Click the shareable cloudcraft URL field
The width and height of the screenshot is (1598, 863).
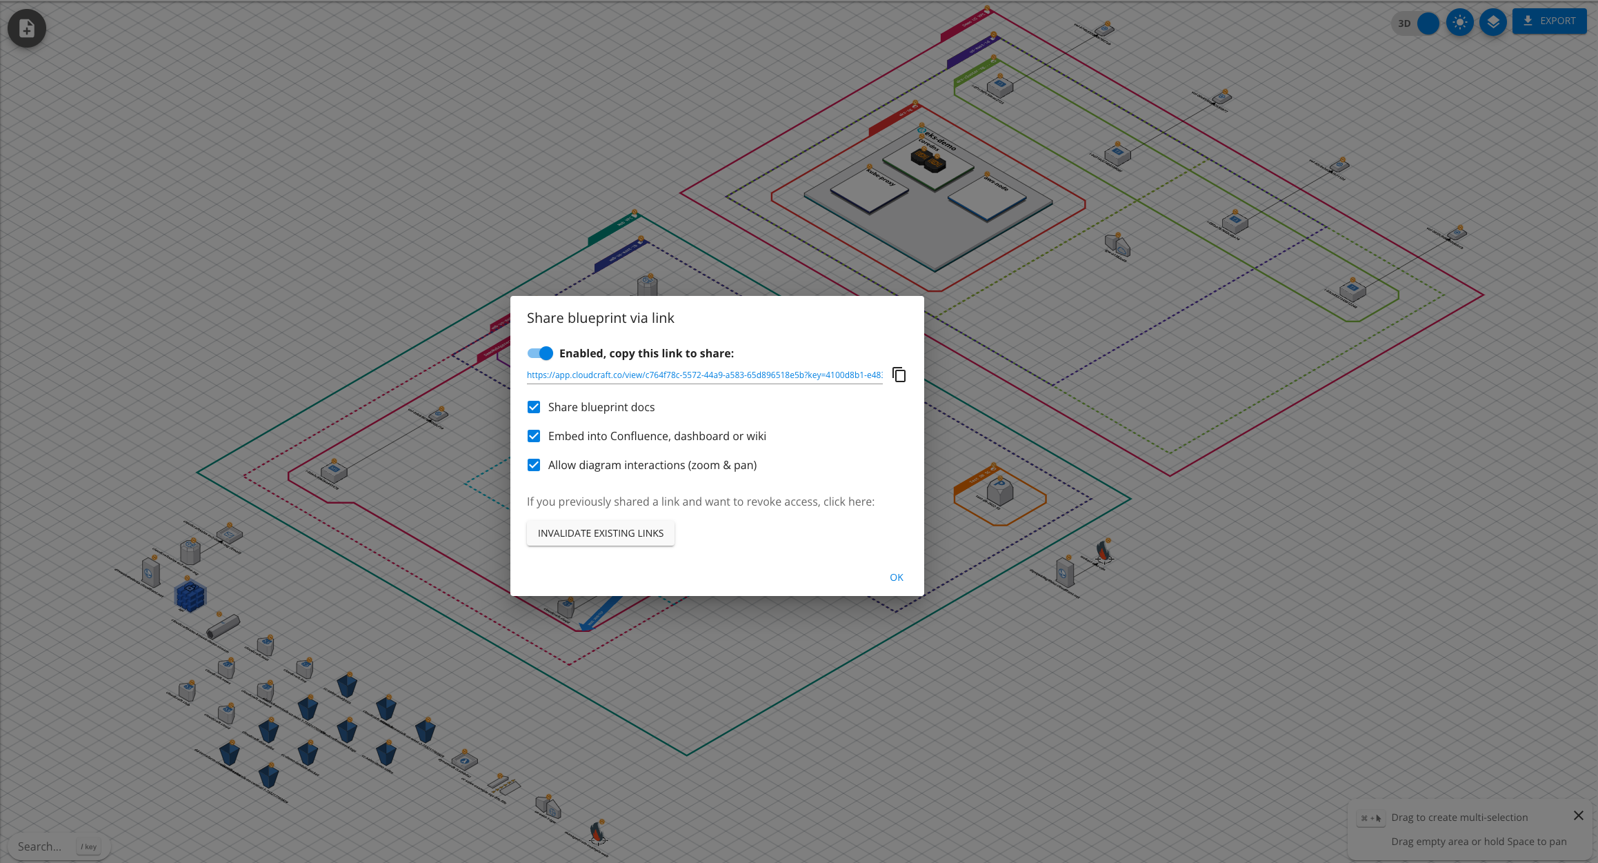click(x=704, y=375)
